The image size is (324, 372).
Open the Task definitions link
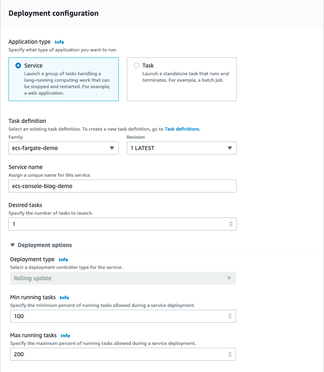coord(182,129)
